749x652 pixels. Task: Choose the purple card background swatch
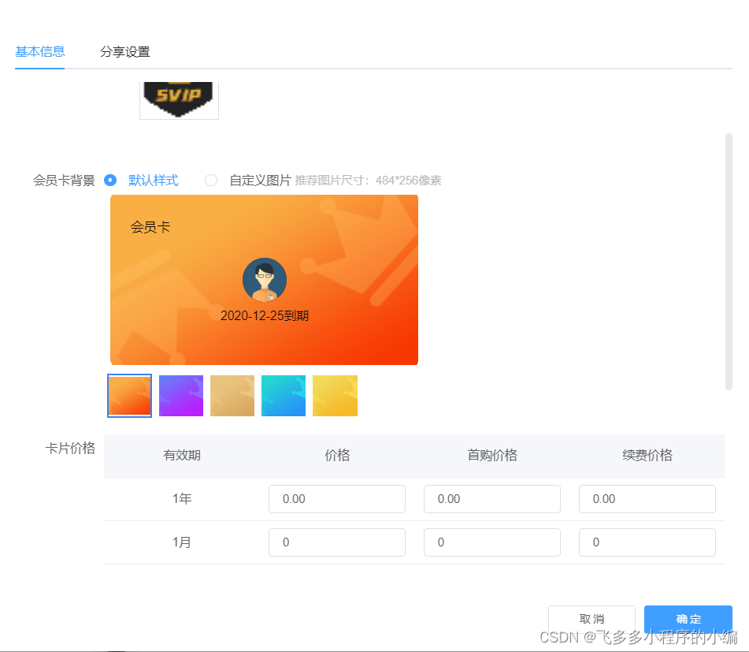[181, 396]
